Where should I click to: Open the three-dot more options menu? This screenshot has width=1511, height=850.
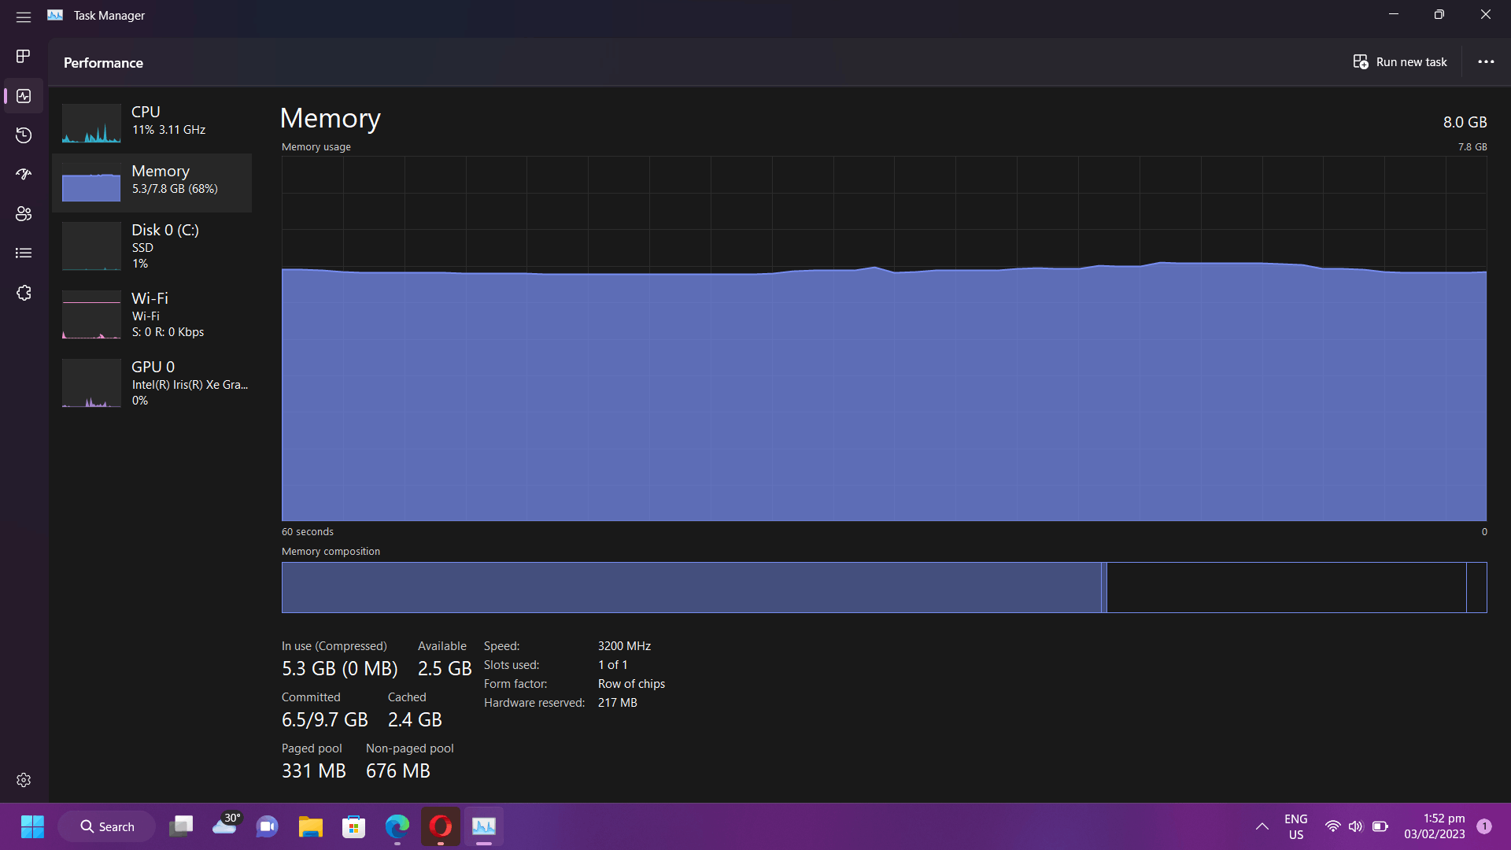[x=1486, y=62]
